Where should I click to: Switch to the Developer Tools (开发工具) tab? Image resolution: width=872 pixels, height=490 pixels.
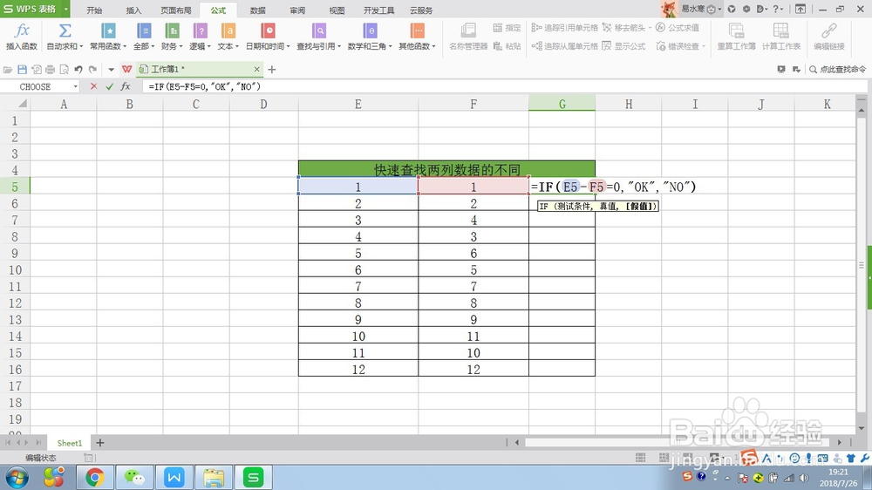point(378,10)
